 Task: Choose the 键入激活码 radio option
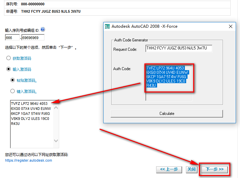[13, 91]
